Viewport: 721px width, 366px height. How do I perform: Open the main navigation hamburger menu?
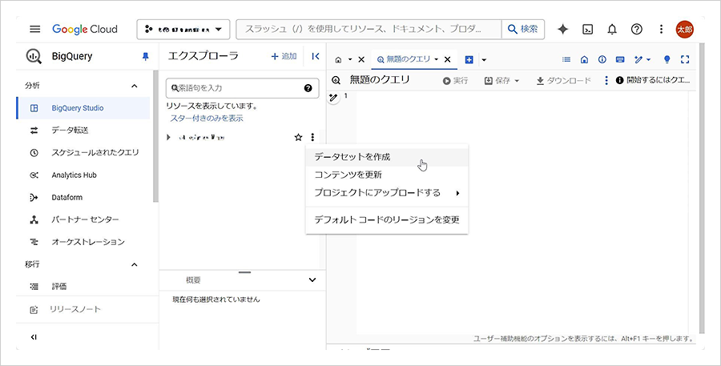point(35,29)
